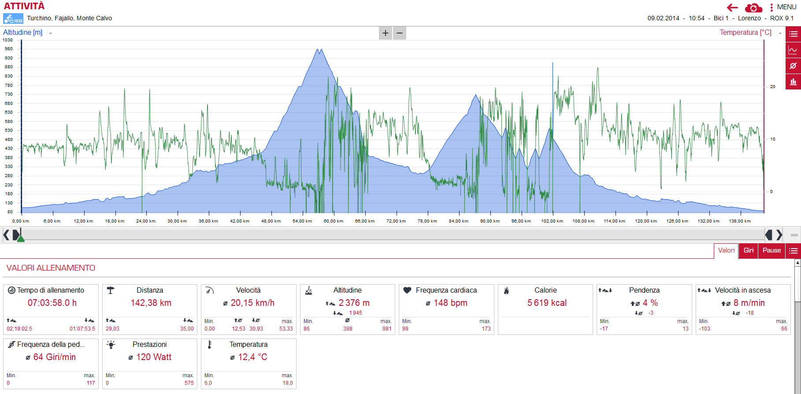This screenshot has width=801, height=394.
Task: Select the bar chart view icon
Action: click(793, 82)
